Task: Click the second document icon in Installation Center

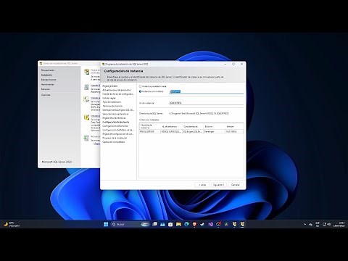Action: click(86, 87)
